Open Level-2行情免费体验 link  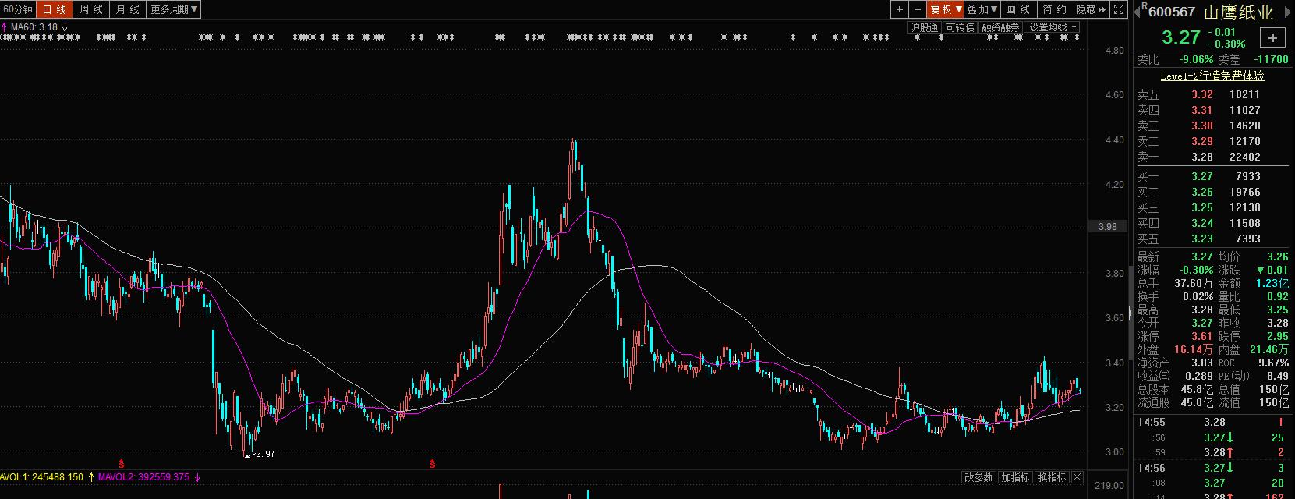[x=1212, y=76]
